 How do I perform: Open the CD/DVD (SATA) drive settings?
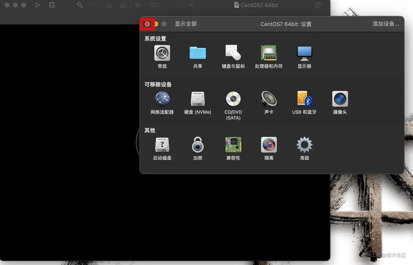tap(233, 99)
